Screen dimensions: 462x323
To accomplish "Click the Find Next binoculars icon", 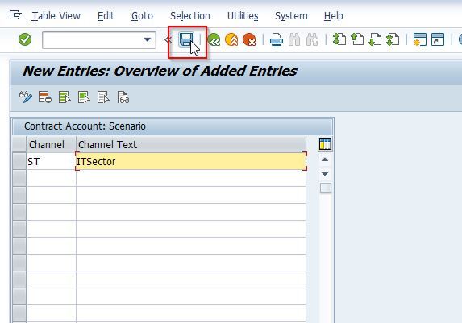I will click(x=312, y=39).
